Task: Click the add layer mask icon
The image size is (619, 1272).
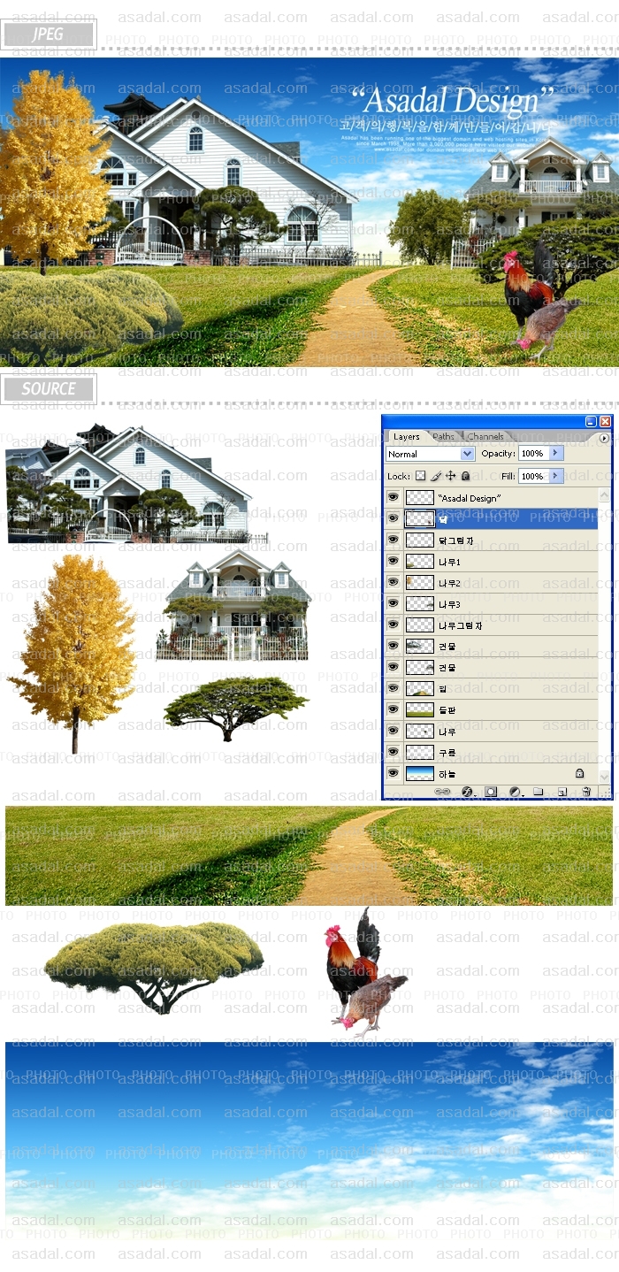Action: 491,792
